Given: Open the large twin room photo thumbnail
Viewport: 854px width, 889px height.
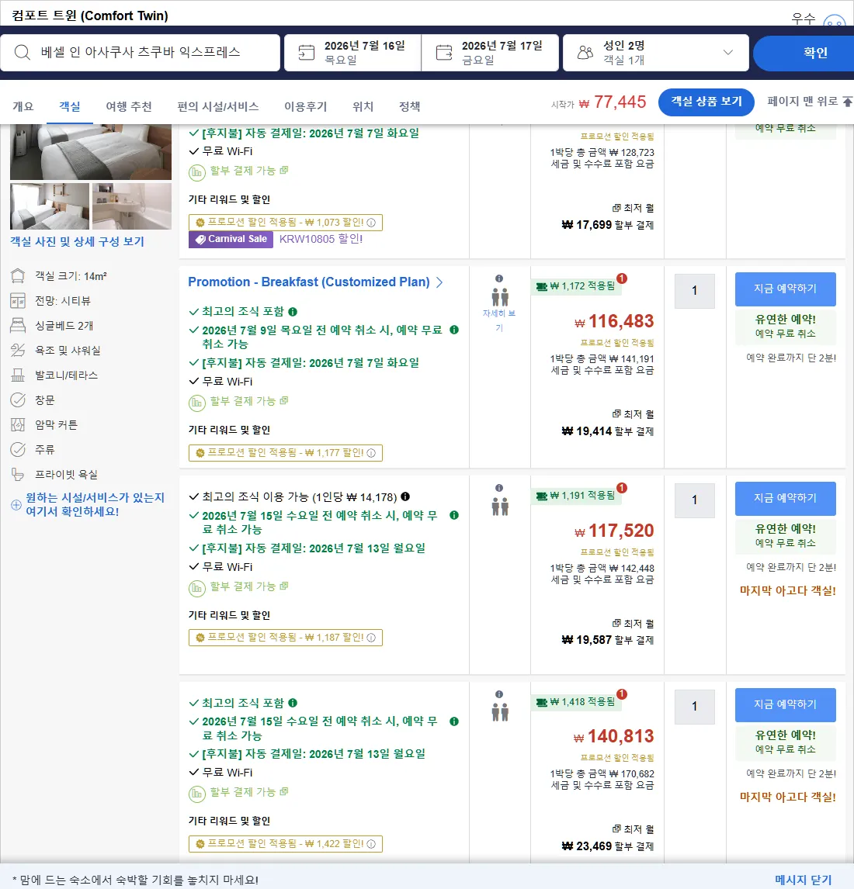Looking at the screenshot, I should point(91,152).
